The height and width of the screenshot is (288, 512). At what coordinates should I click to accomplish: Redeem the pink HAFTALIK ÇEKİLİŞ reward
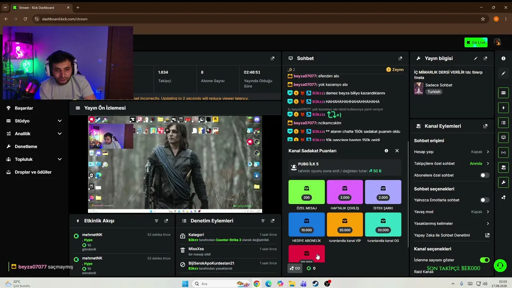[345, 192]
